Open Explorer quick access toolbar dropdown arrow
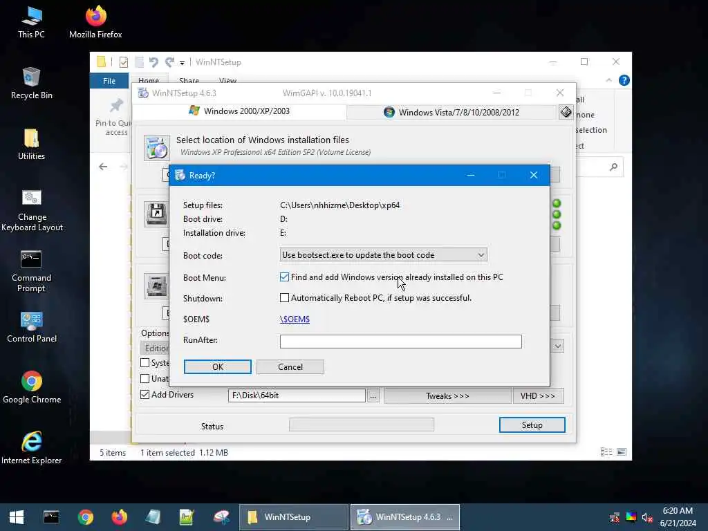 (182, 63)
